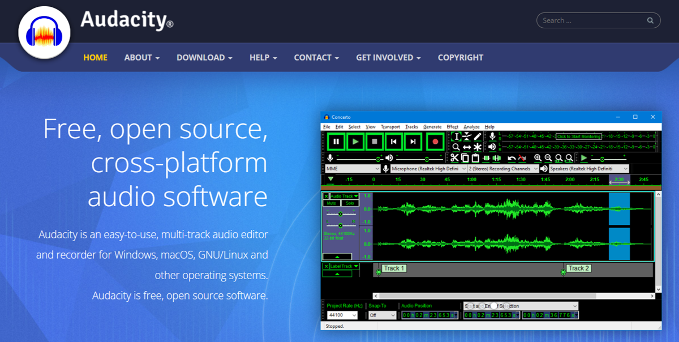The image size is (679, 342).
Task: Open the Speakers playback device dropdown
Action: click(589, 169)
